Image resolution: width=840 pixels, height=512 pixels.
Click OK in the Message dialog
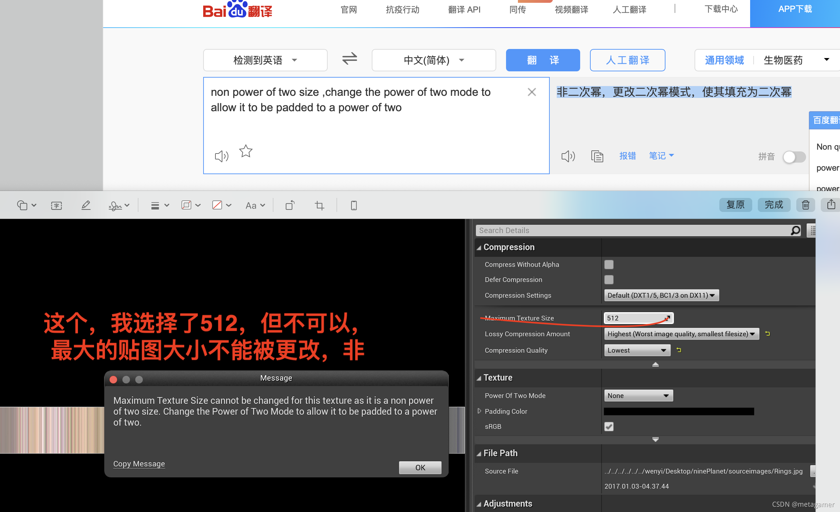[420, 468]
